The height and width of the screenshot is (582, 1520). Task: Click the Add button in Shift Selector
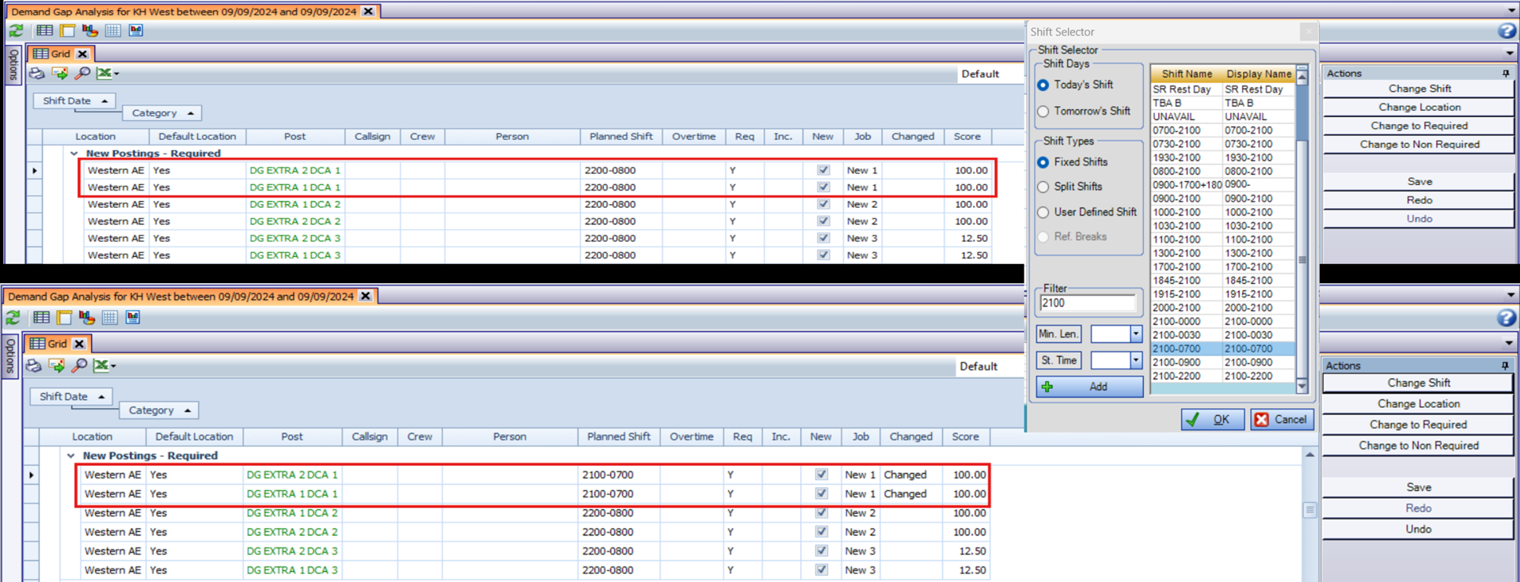pos(1089,387)
